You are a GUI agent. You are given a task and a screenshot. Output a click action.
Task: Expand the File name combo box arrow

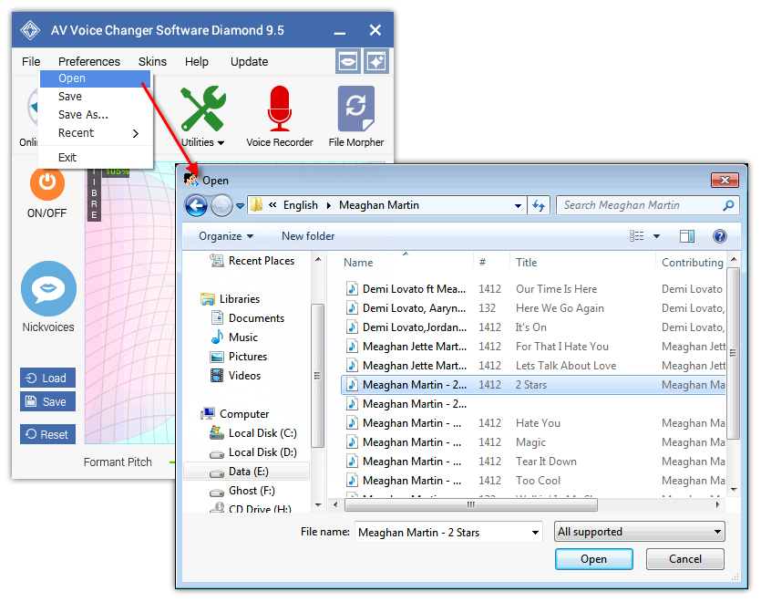coord(535,533)
